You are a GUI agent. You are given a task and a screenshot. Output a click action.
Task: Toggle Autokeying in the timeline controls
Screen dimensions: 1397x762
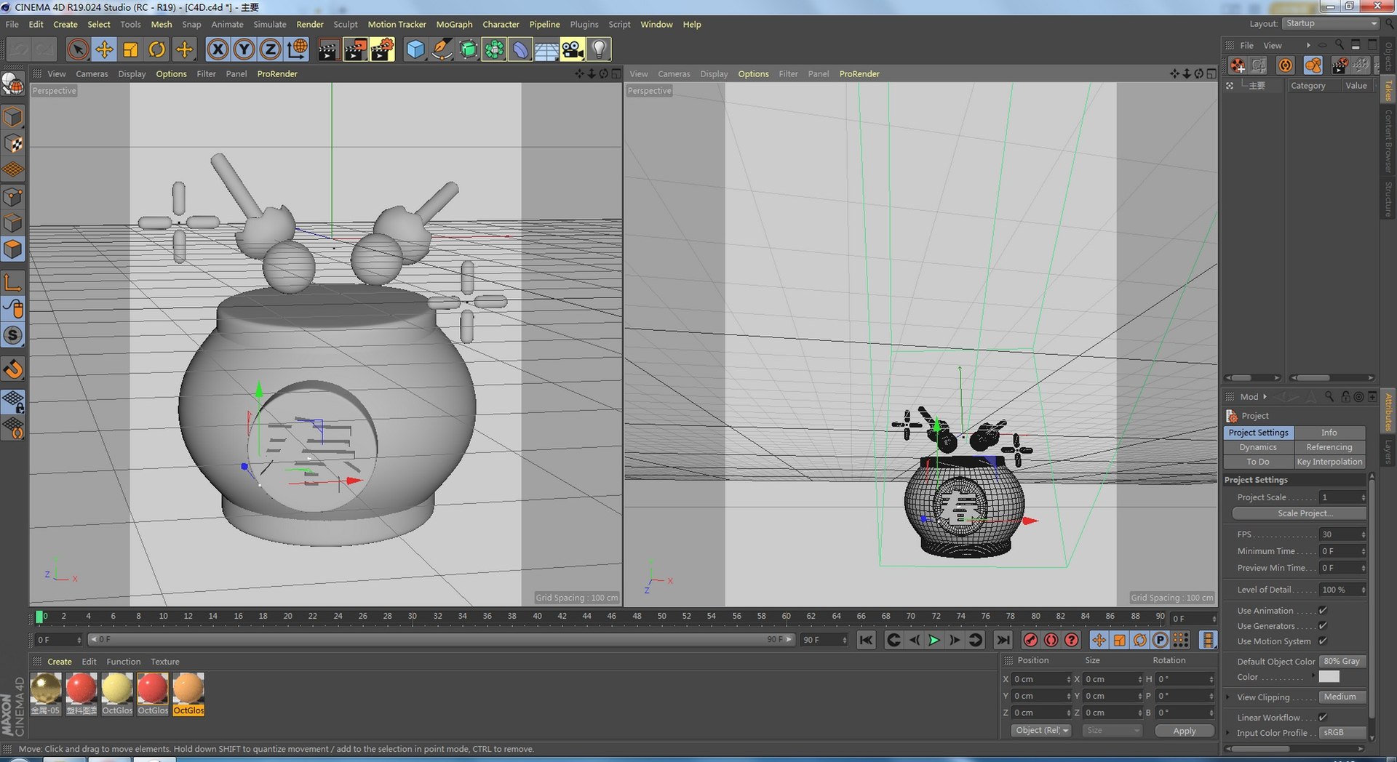pos(1051,640)
